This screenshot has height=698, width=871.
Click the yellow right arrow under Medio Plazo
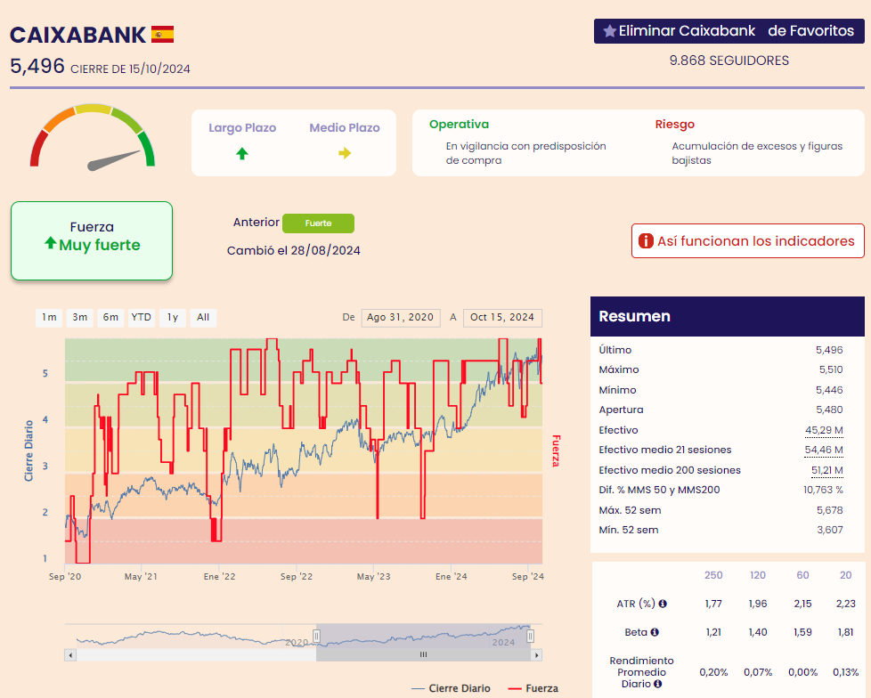(x=345, y=153)
